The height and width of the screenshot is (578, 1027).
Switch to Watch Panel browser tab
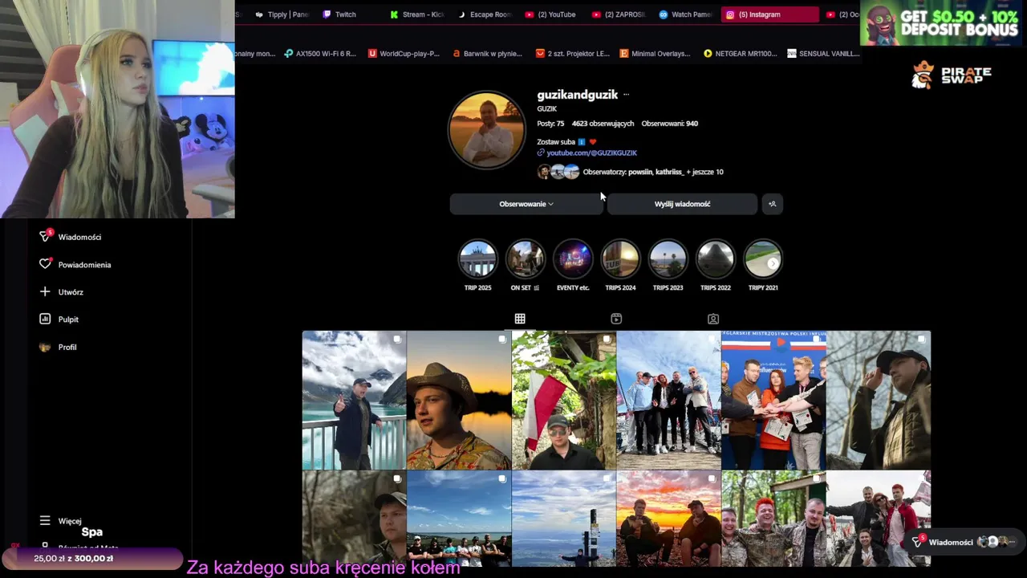[686, 14]
